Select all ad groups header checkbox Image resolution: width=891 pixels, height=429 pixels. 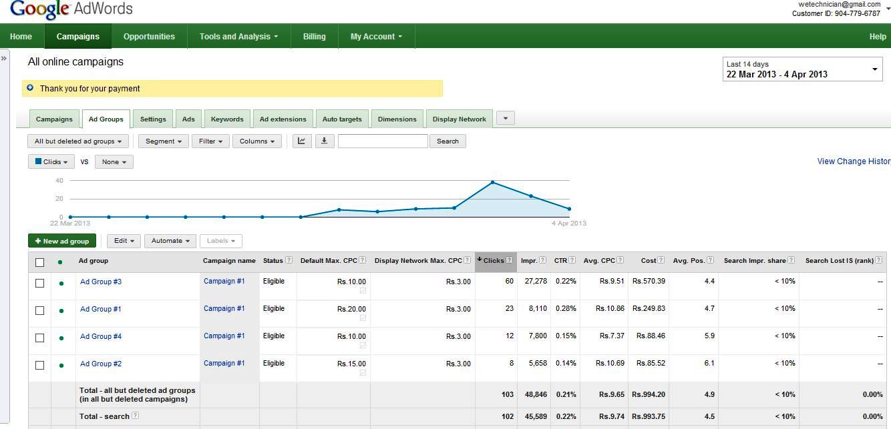point(39,262)
